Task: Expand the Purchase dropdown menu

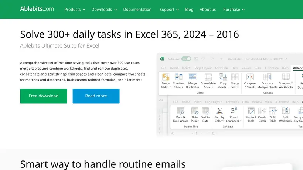Action: tap(234, 10)
